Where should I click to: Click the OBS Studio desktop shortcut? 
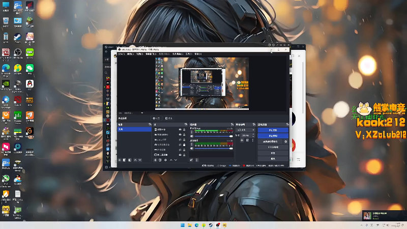pos(18,54)
